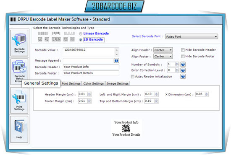Switch to the Font Settings tab
The width and height of the screenshot is (231, 155).
click(x=71, y=83)
